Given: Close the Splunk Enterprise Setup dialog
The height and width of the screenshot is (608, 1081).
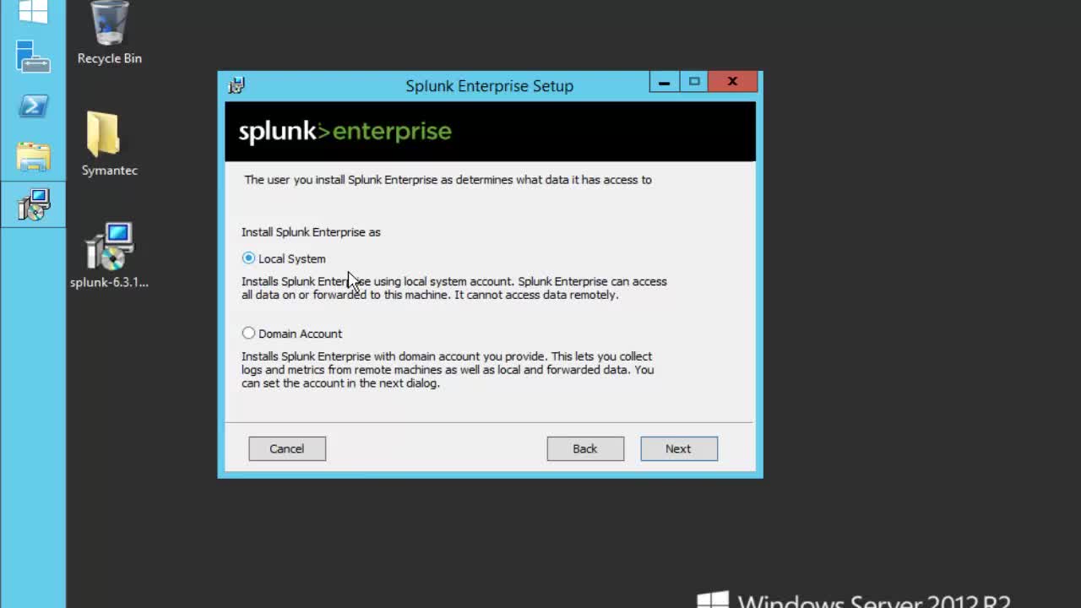Looking at the screenshot, I should (732, 82).
